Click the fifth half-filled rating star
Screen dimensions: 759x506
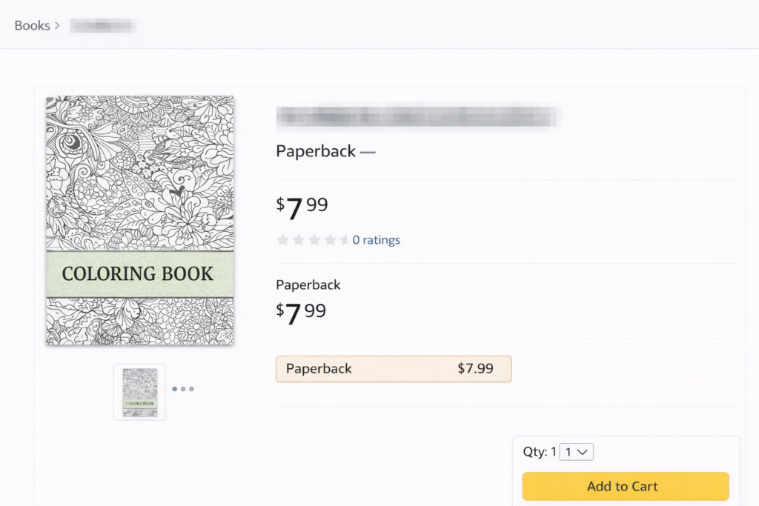click(x=344, y=240)
